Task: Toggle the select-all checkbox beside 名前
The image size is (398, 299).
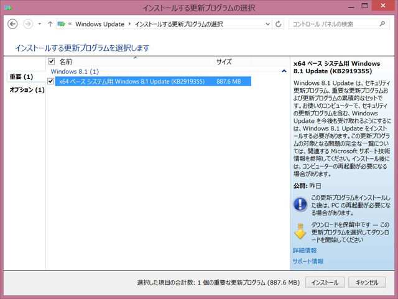Action: click(x=51, y=61)
